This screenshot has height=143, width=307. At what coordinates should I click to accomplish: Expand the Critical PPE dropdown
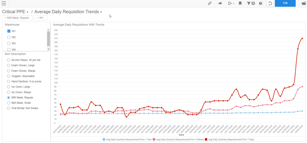[27, 12]
